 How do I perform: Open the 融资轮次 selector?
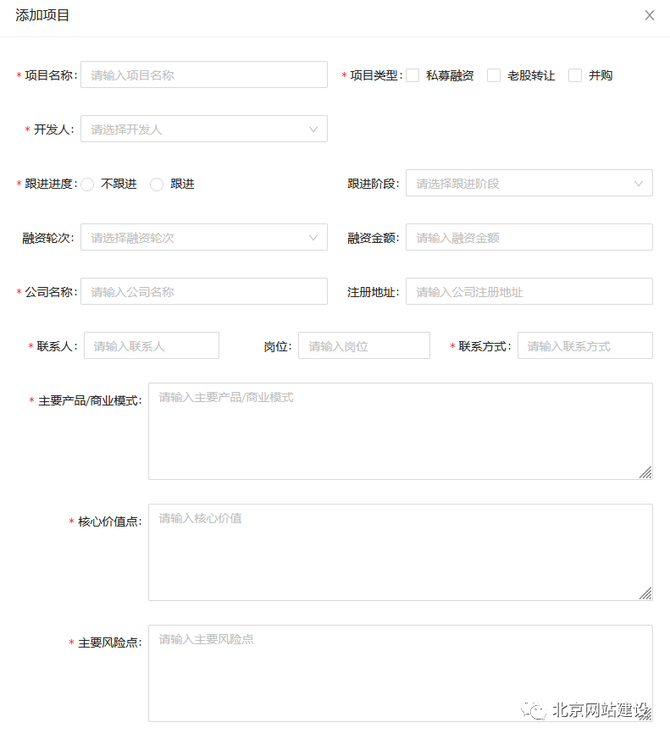pyautogui.click(x=203, y=238)
